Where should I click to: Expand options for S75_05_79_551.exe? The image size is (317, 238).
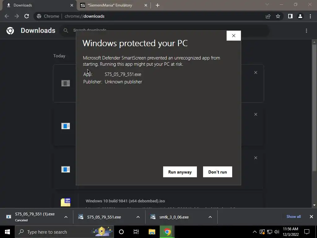(x=138, y=217)
